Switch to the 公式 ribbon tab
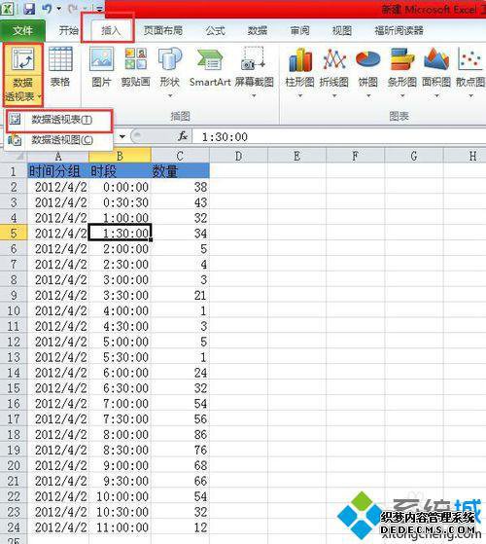 point(216,30)
